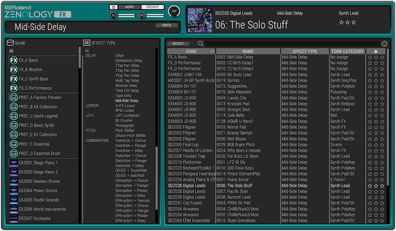Select the PITCH effect category

pos(91,130)
